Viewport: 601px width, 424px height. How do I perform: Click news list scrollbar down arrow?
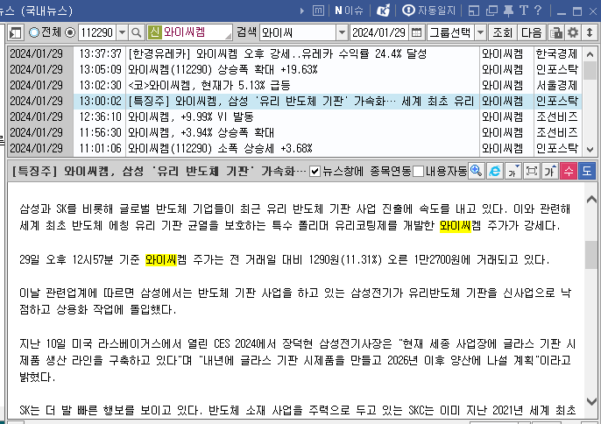[x=590, y=150]
